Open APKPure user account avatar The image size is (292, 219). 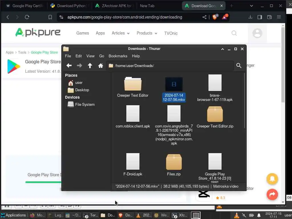[x=257, y=33]
